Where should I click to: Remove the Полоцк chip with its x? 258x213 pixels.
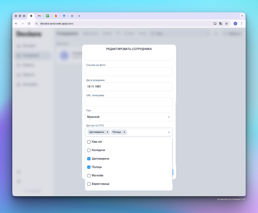(x=124, y=132)
